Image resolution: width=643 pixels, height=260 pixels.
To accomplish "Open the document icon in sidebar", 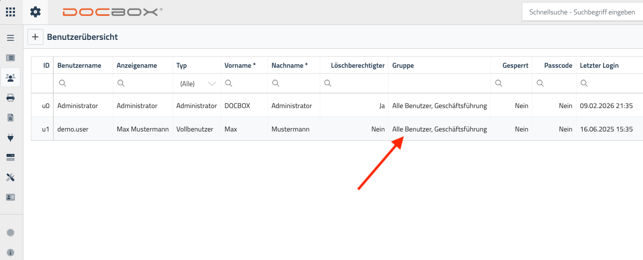I will point(10,118).
